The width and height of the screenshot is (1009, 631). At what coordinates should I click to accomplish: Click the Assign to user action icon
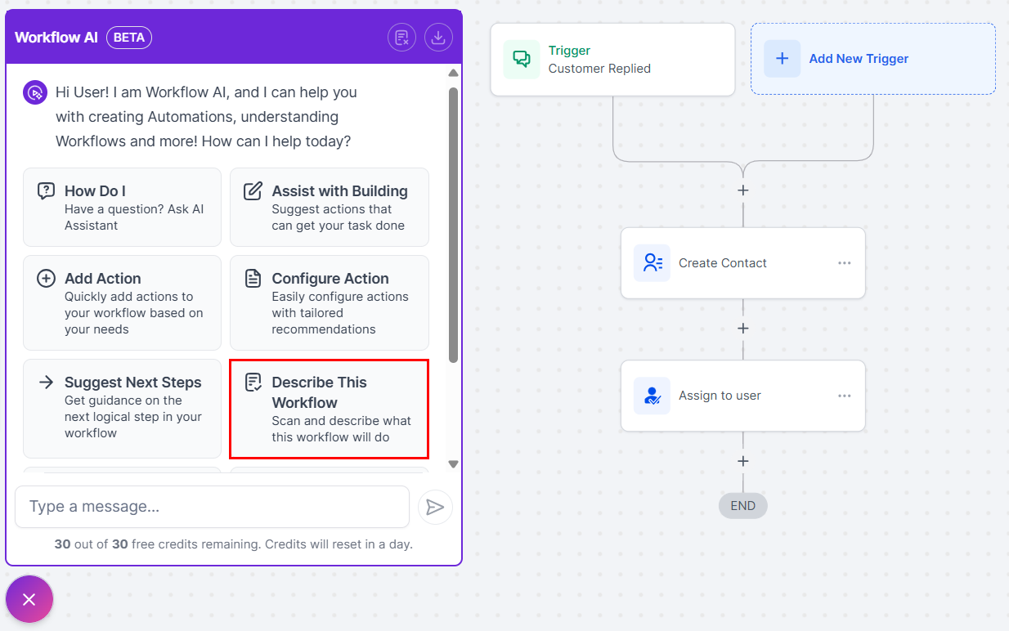coord(652,396)
